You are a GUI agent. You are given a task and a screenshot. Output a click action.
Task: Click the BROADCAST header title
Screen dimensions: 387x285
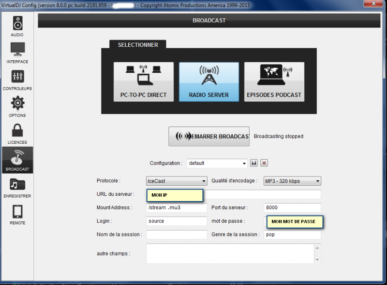coord(209,21)
